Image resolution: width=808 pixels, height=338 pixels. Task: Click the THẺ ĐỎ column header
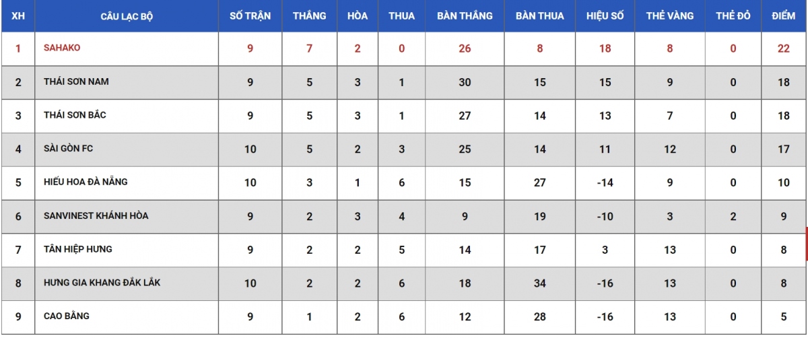point(733,16)
